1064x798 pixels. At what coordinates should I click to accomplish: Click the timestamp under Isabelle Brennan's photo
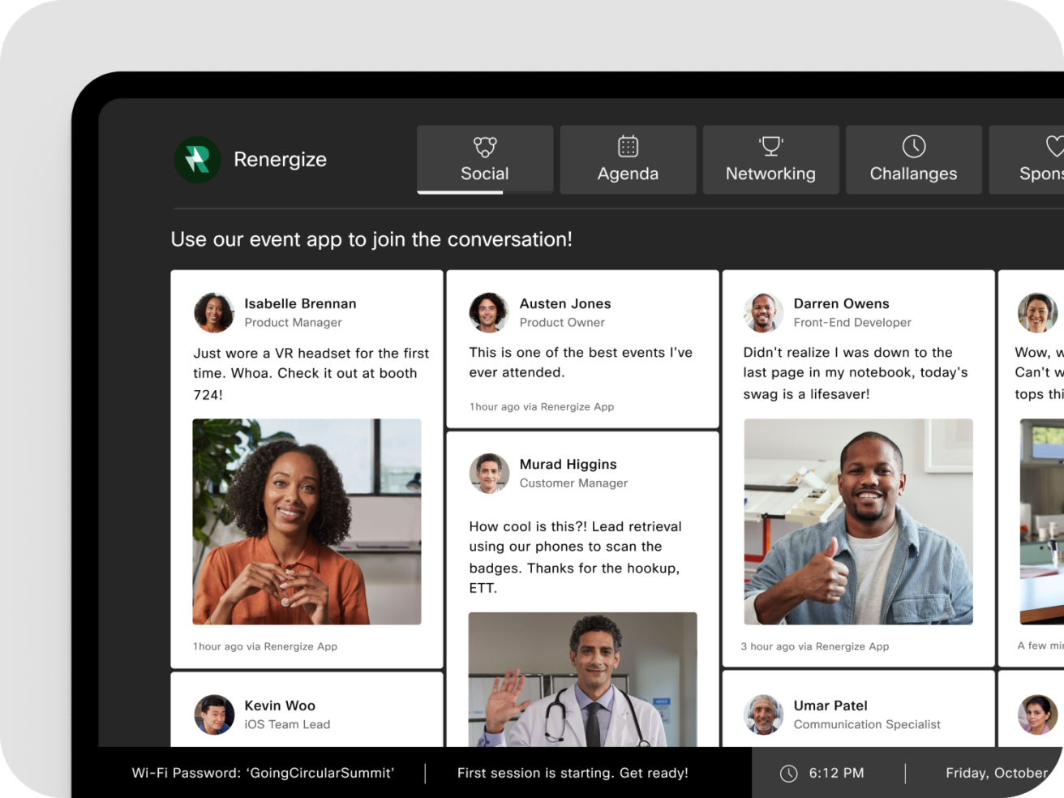click(x=264, y=646)
